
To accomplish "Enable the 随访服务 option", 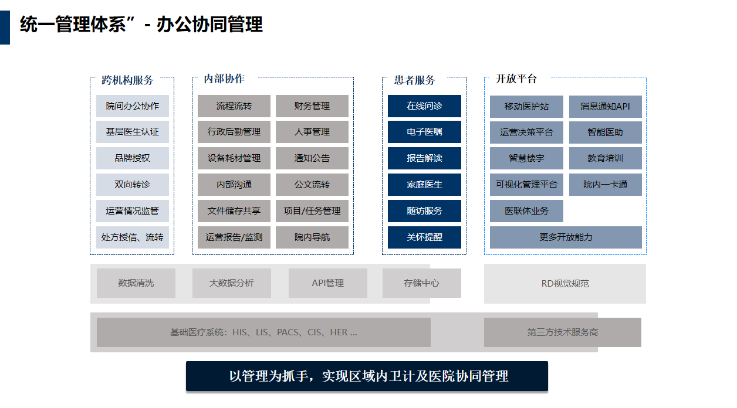I will (x=424, y=211).
